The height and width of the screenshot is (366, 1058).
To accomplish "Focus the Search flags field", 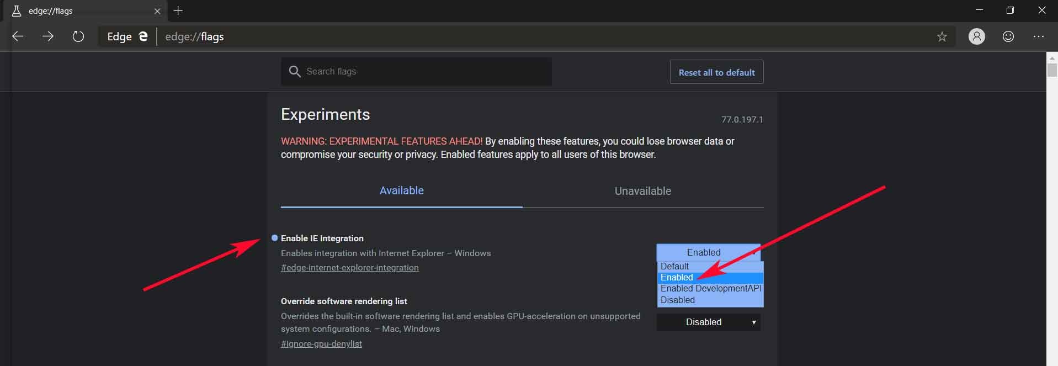I will coord(416,72).
